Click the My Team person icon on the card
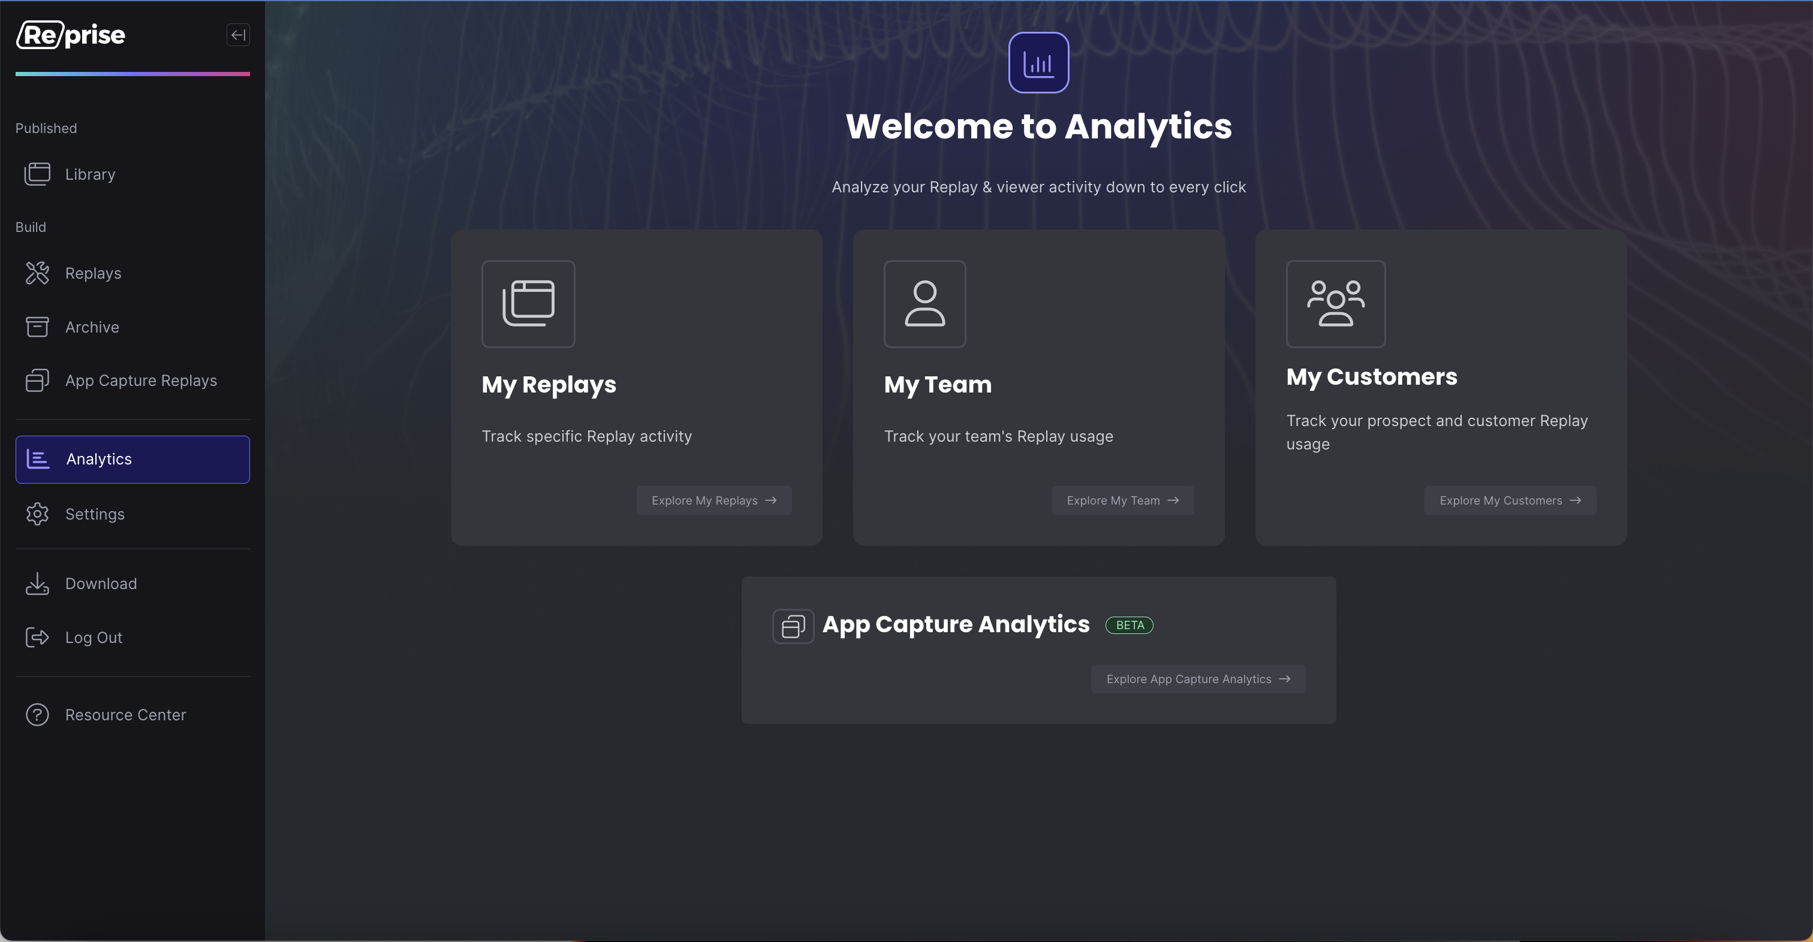1813x942 pixels. (925, 304)
